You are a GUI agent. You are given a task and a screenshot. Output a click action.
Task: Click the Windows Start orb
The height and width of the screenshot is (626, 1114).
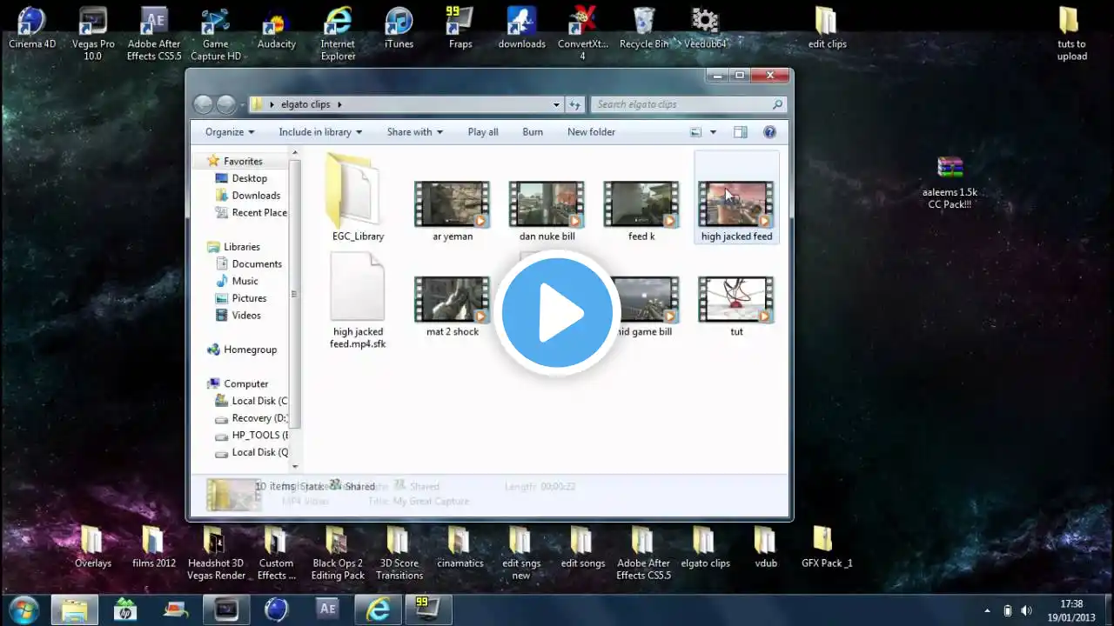[23, 609]
